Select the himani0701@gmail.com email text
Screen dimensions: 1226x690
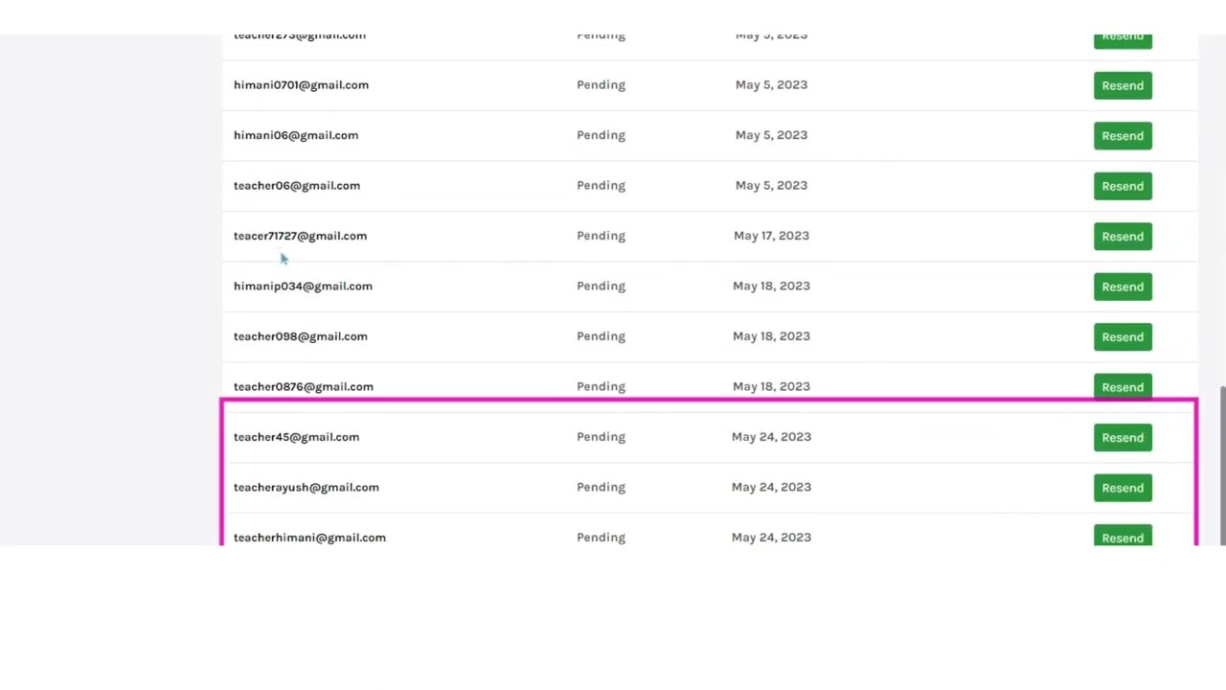pyautogui.click(x=301, y=85)
